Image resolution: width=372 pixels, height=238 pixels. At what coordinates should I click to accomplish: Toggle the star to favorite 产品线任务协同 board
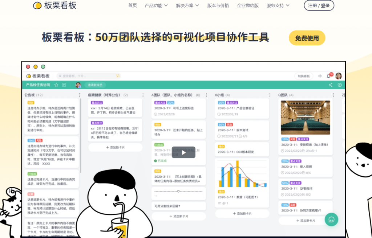point(56,85)
